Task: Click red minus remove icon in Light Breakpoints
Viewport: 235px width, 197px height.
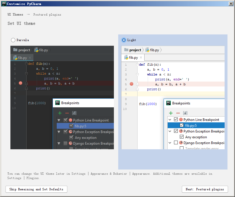Action: [178, 113]
